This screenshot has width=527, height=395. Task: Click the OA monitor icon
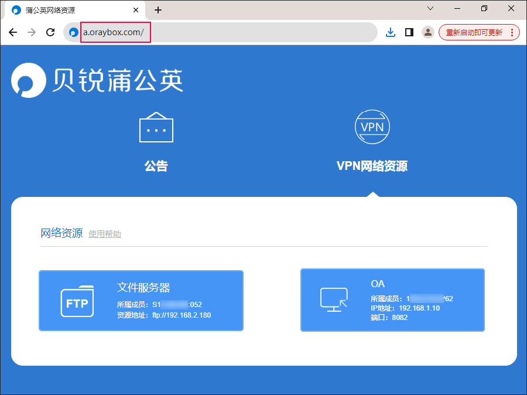click(x=334, y=300)
